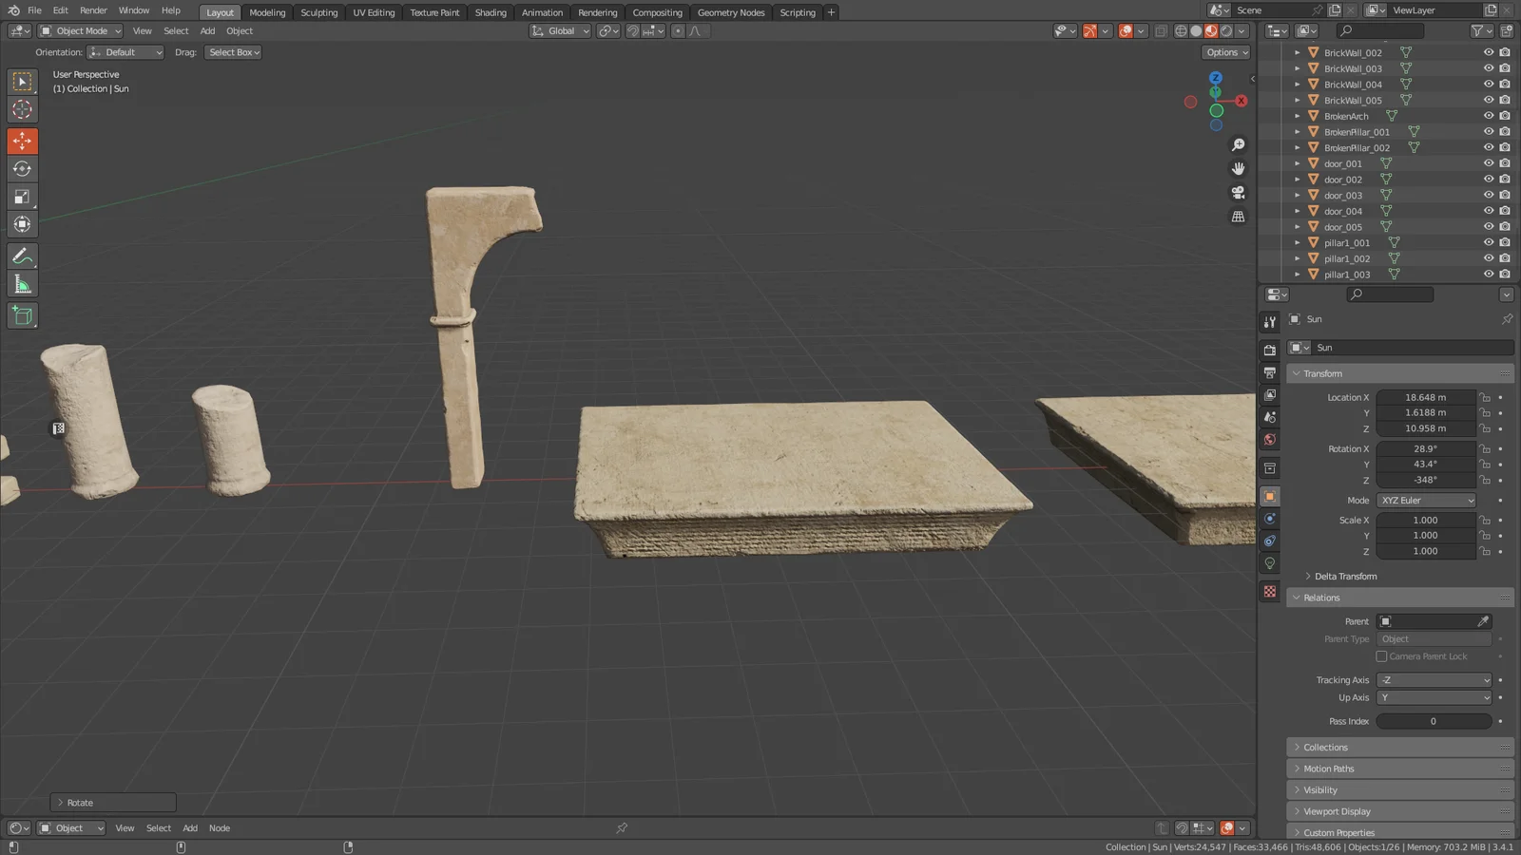Hide the BrokenArch object with its eye toggle
Viewport: 1521px width, 855px height.
tap(1489, 115)
